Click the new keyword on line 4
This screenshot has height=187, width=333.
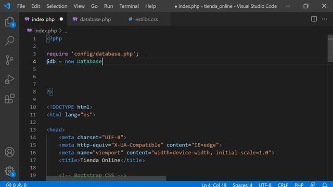pyautogui.click(x=69, y=61)
